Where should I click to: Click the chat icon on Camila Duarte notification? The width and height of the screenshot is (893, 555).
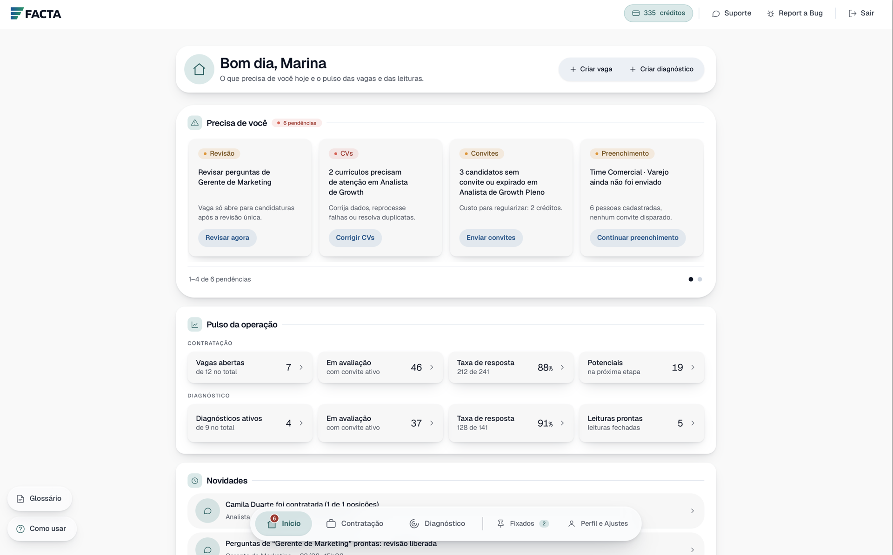coord(207,511)
